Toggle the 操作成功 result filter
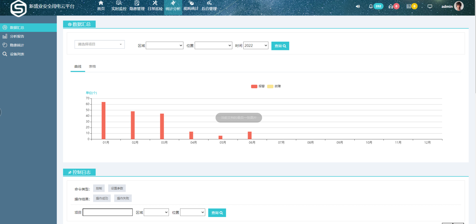The height and width of the screenshot is (224, 476). tap(102, 198)
